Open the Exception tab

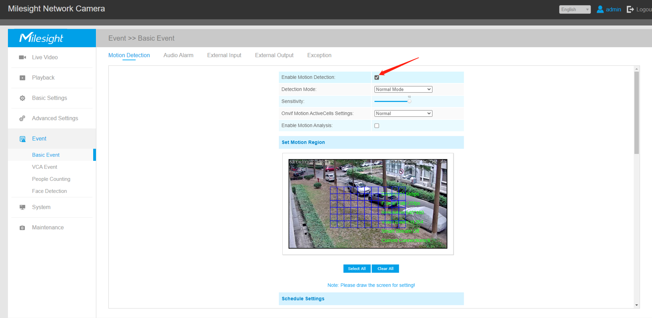pyautogui.click(x=319, y=55)
